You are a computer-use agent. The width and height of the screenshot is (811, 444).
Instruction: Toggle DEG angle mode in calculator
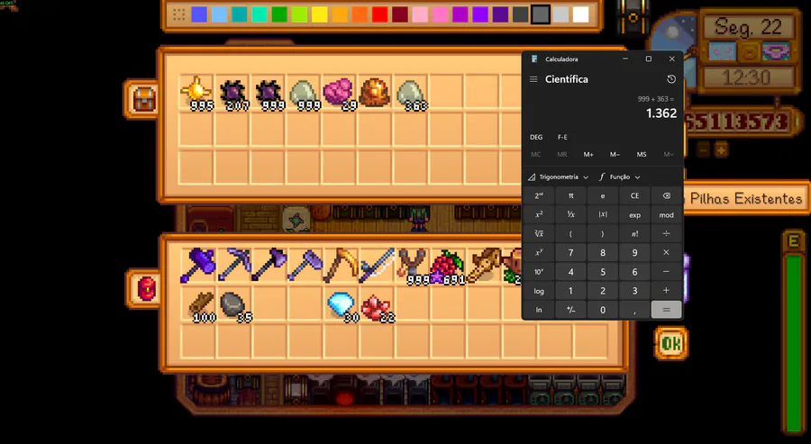[x=536, y=137]
